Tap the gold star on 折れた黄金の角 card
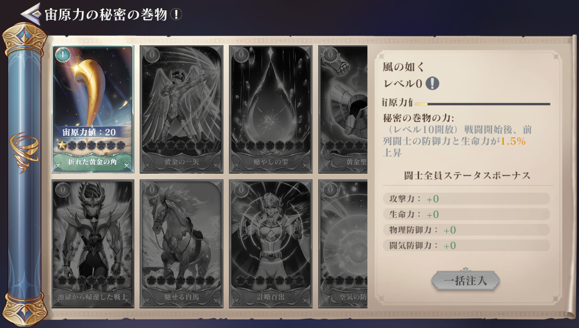The width and height of the screenshot is (579, 328). click(61, 146)
